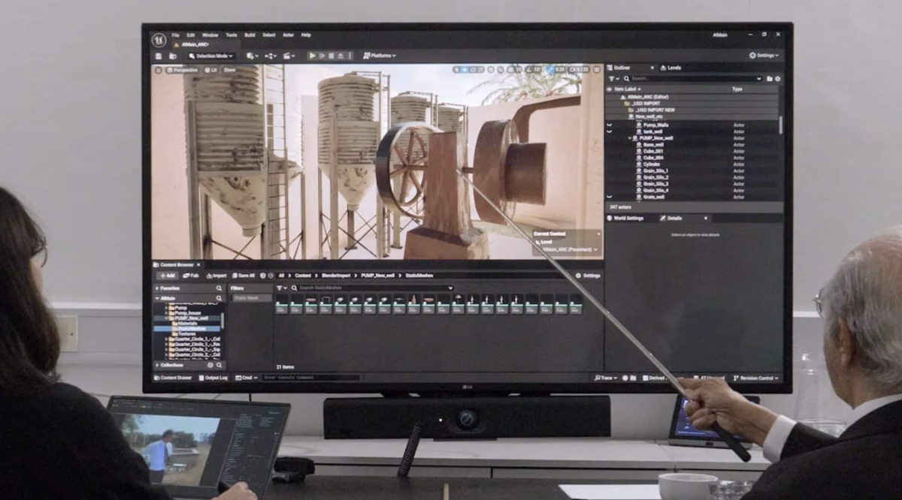Click Save All in Content Browser
This screenshot has height=500, width=902.
point(243,276)
